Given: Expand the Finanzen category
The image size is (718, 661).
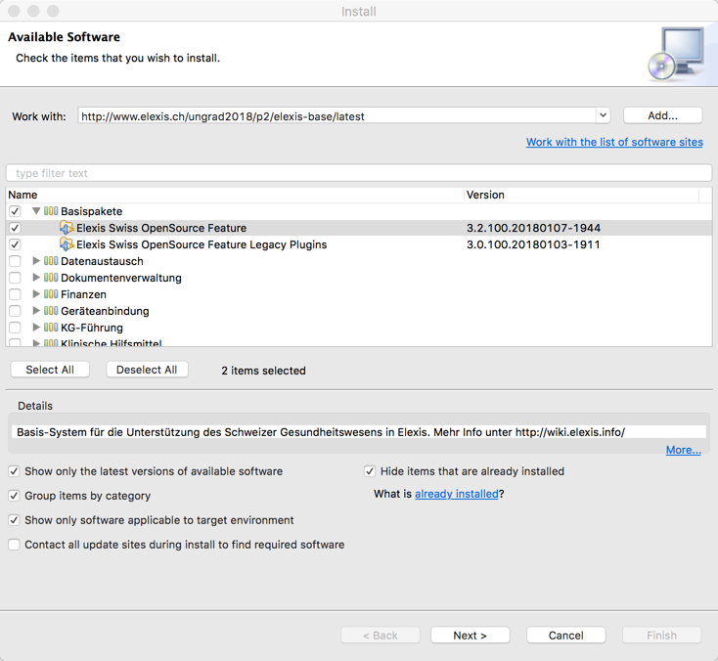Looking at the screenshot, I should coord(36,294).
